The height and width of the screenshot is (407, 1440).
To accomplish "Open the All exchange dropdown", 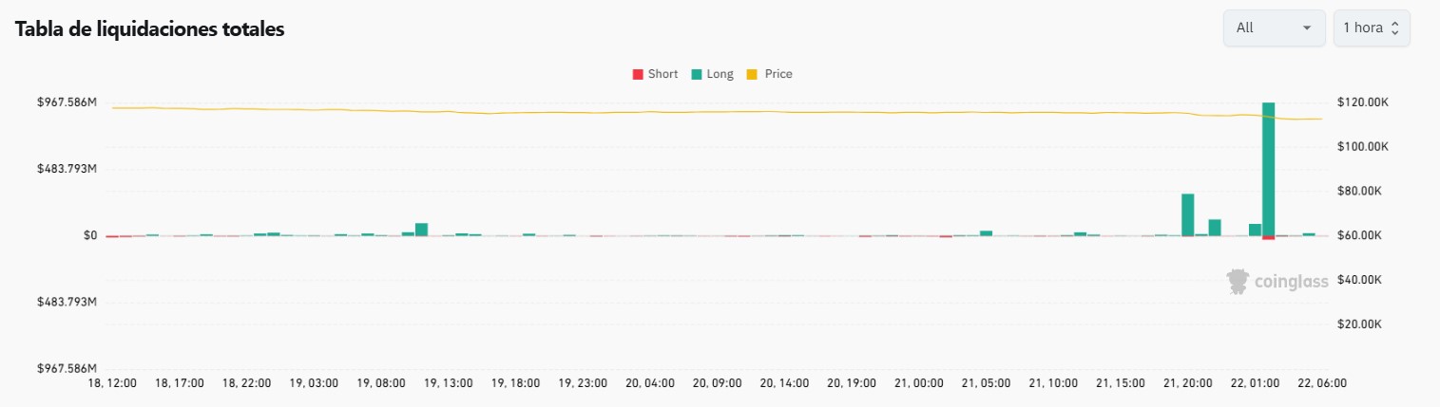I will [x=1274, y=28].
